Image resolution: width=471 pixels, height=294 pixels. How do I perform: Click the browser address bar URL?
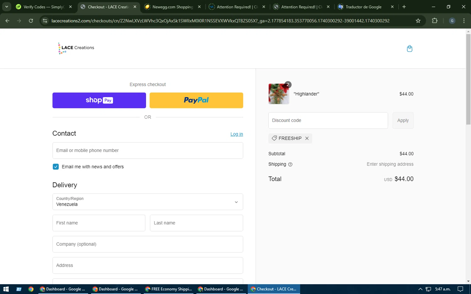point(220,21)
